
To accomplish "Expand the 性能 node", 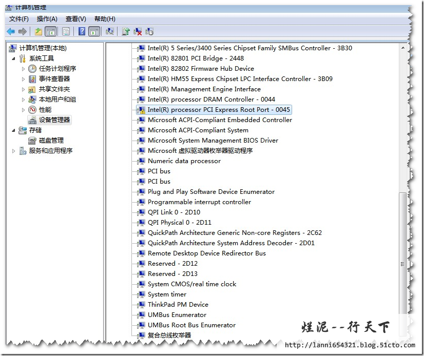I will click(x=23, y=110).
